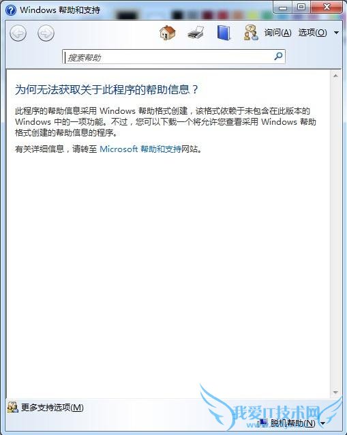Click the 更多支持选项 icon at bottom

13,407
